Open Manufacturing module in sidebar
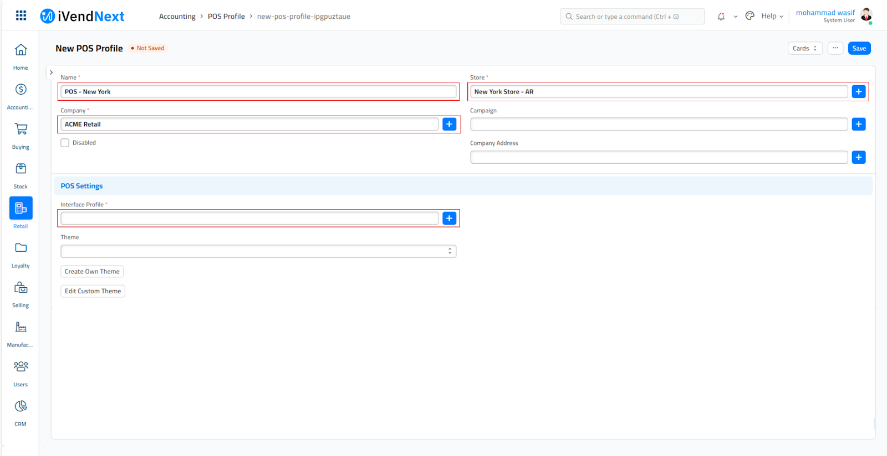This screenshot has width=887, height=456. click(21, 334)
